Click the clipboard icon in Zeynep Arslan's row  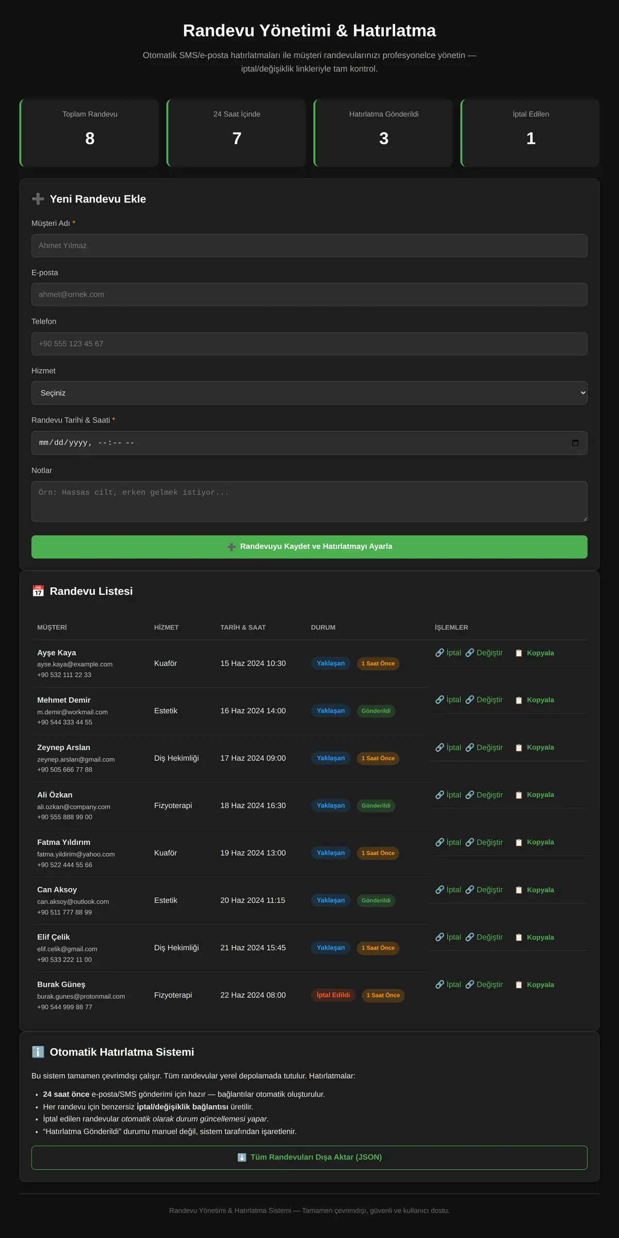coord(519,747)
